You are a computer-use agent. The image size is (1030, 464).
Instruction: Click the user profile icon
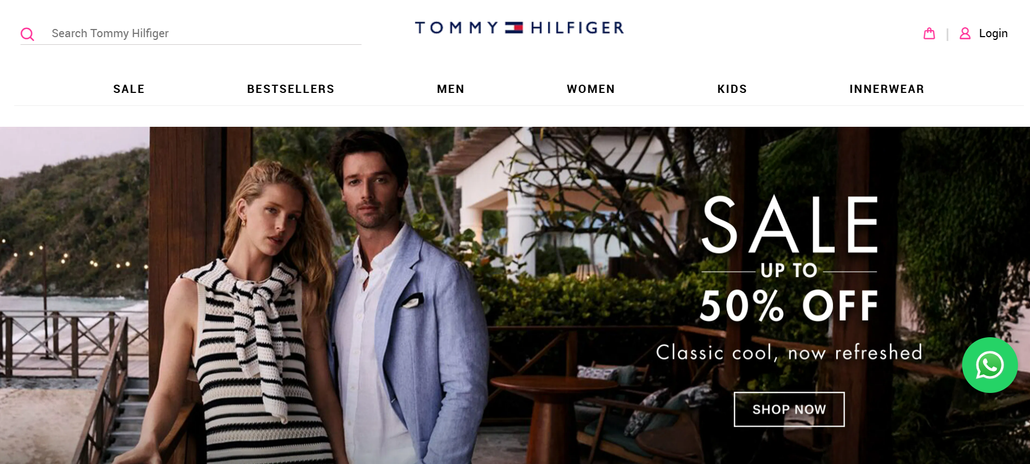(965, 33)
